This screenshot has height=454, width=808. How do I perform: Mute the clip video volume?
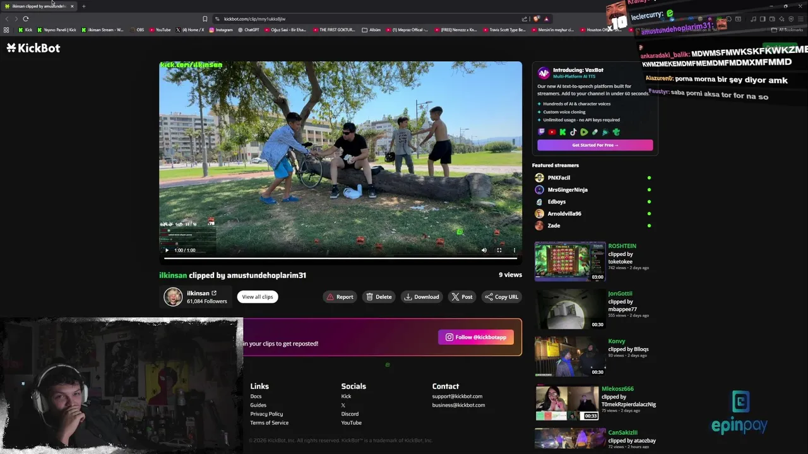(484, 250)
